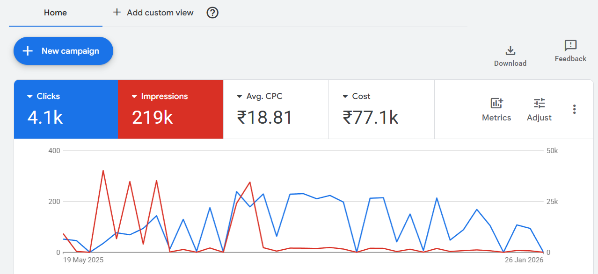Expand the Clicks metric dropdown arrow

pos(30,97)
